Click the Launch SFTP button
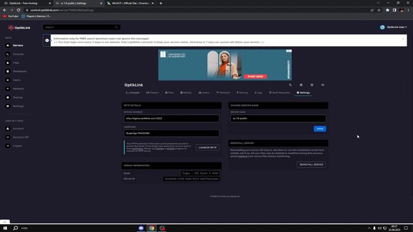 207,148
